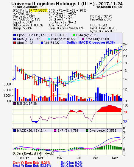This screenshot has width=134, height=167.
Task: Click the blue SMA (10) legend swatch
Action: coord(15,39)
